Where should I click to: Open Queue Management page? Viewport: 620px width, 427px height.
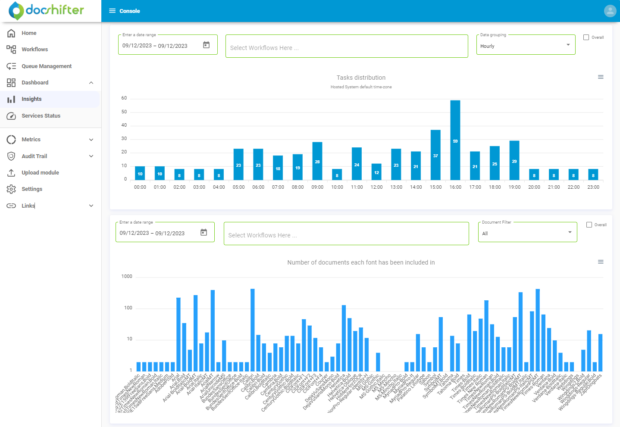47,66
